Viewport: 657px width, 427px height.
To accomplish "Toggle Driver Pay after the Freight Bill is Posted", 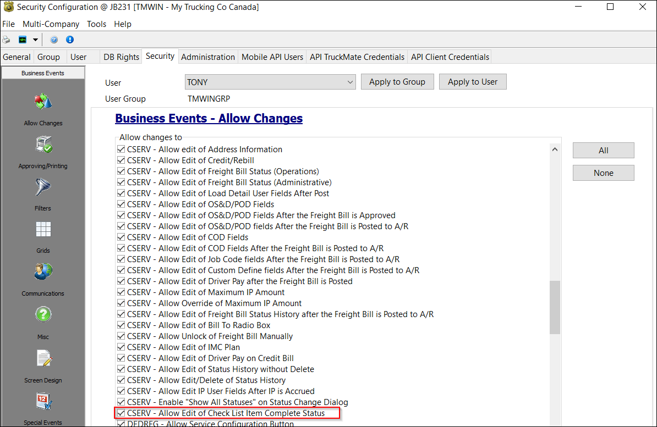I will point(121,281).
